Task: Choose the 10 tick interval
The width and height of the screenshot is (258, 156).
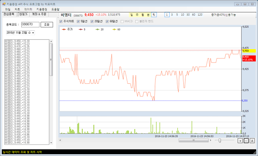Action: (x=183, y=15)
